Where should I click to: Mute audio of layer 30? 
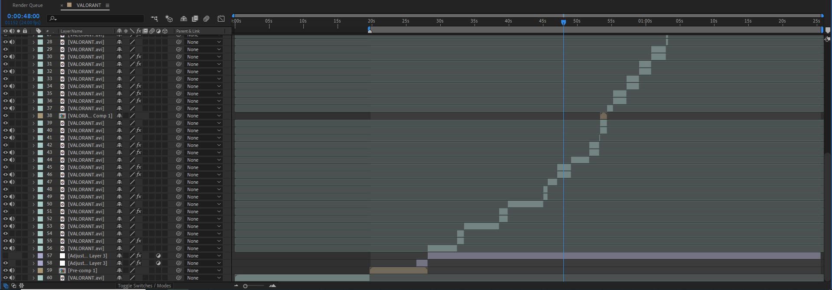click(12, 57)
